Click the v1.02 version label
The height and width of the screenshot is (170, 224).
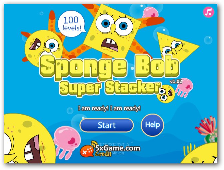tap(176, 82)
